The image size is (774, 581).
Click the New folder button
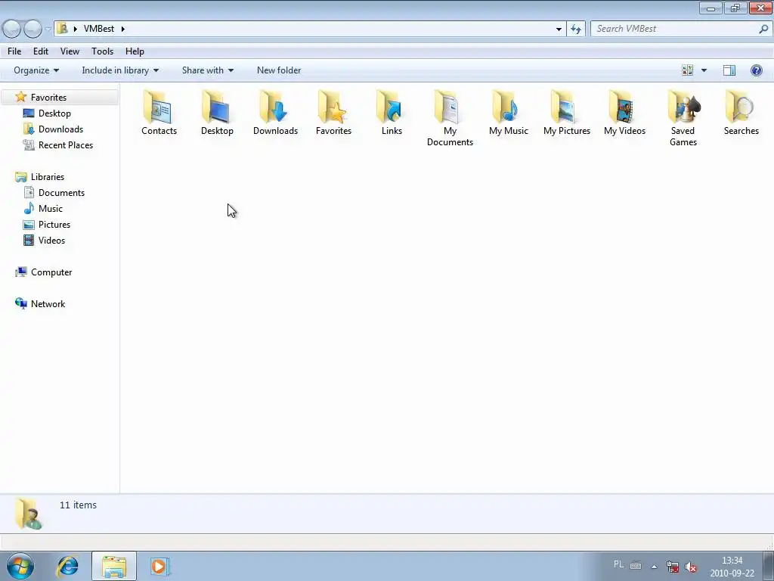[x=279, y=70]
